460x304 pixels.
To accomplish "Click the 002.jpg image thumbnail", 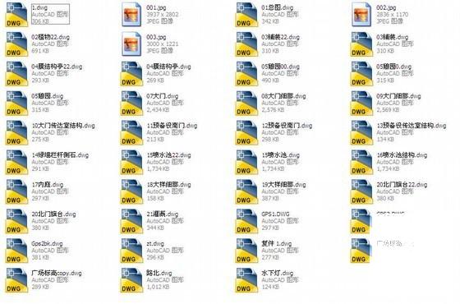I will [x=361, y=15].
